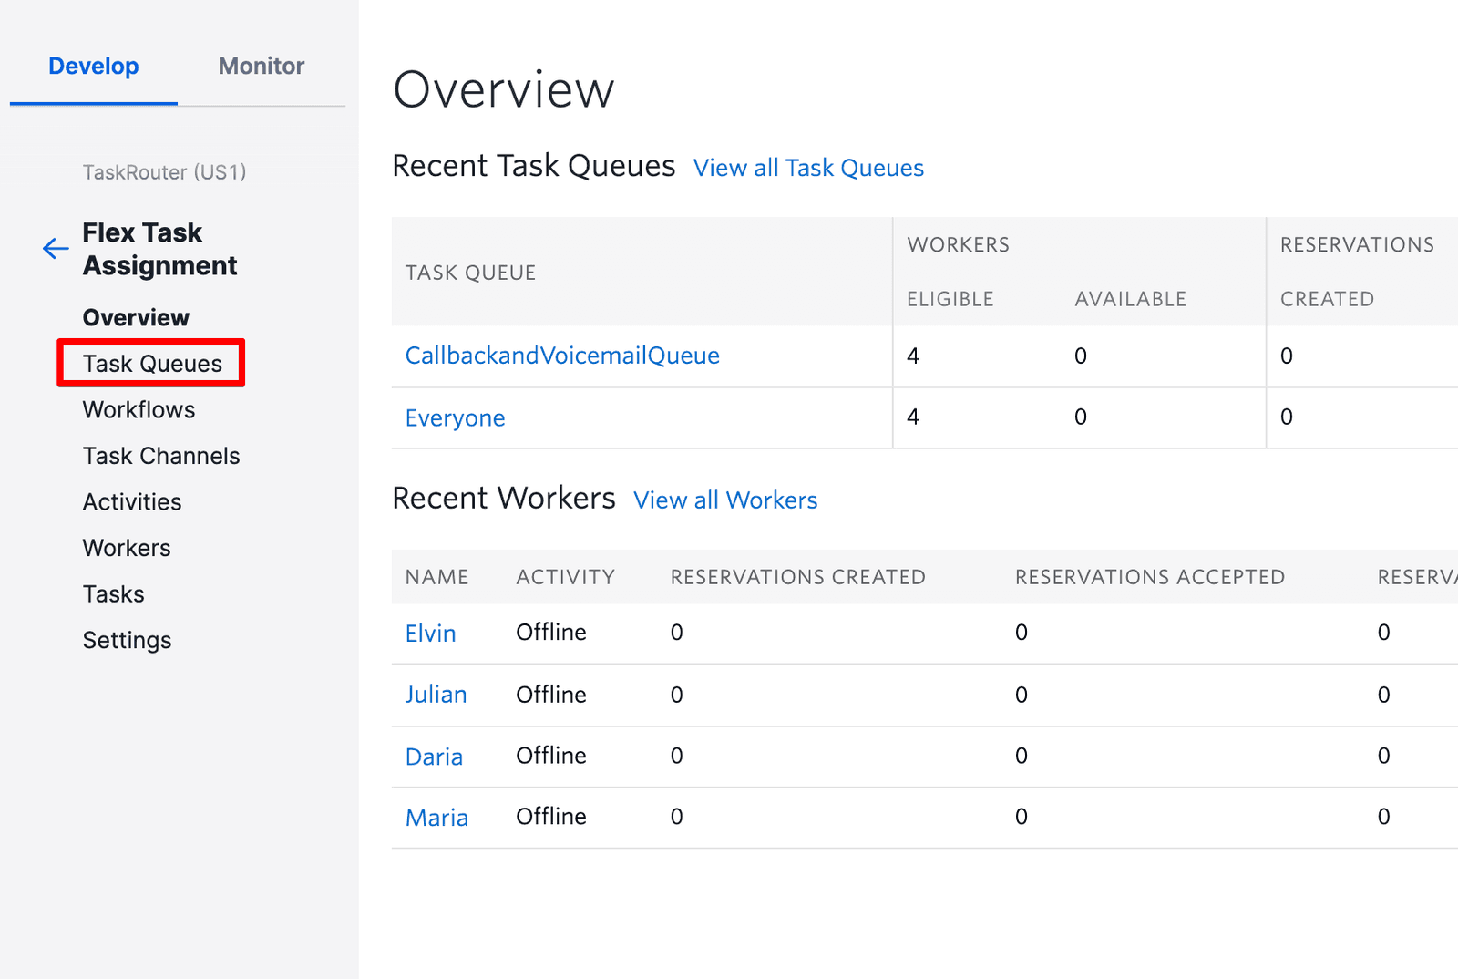The width and height of the screenshot is (1458, 979).
Task: Click the back arrow next to Flex Task Assignment
Action: tap(55, 248)
